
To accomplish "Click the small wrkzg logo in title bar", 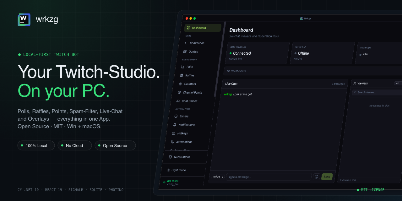I will click(301, 18).
